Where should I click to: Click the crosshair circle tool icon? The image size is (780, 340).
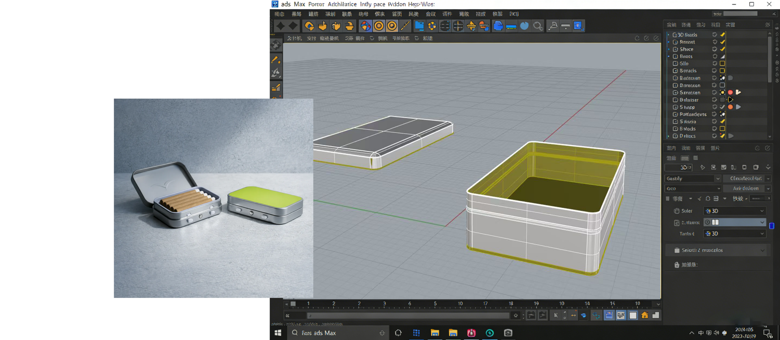click(x=458, y=26)
